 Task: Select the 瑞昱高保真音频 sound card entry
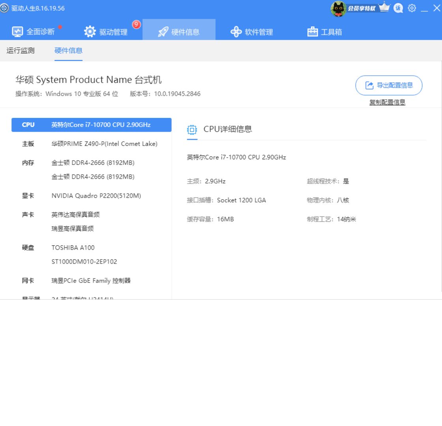(73, 228)
